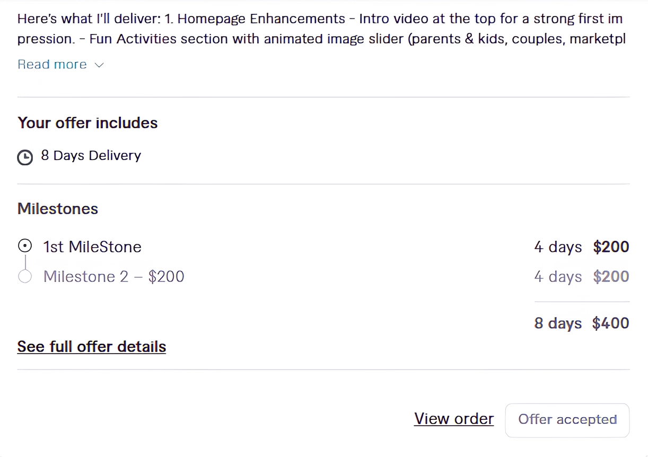The image size is (648, 457).
Task: Click the Milestones heading
Action: tap(58, 208)
